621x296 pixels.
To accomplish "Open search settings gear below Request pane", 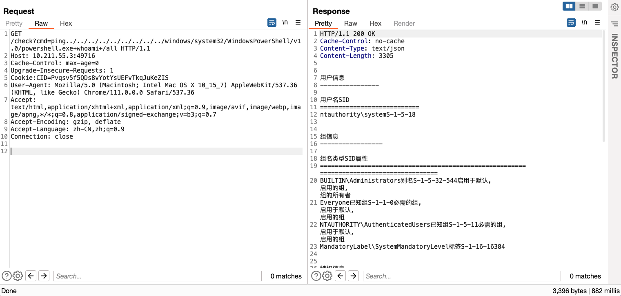I will click(18, 276).
